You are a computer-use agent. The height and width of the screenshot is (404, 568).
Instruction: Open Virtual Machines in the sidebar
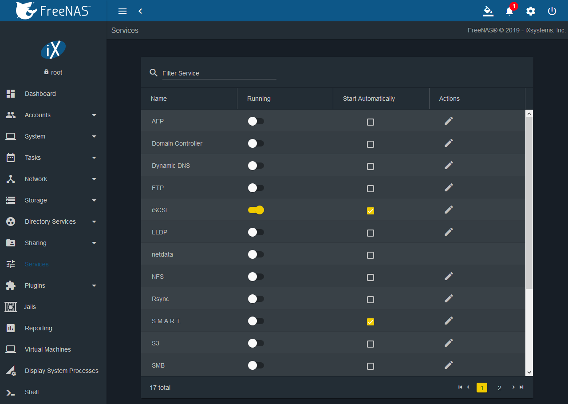[53, 349]
